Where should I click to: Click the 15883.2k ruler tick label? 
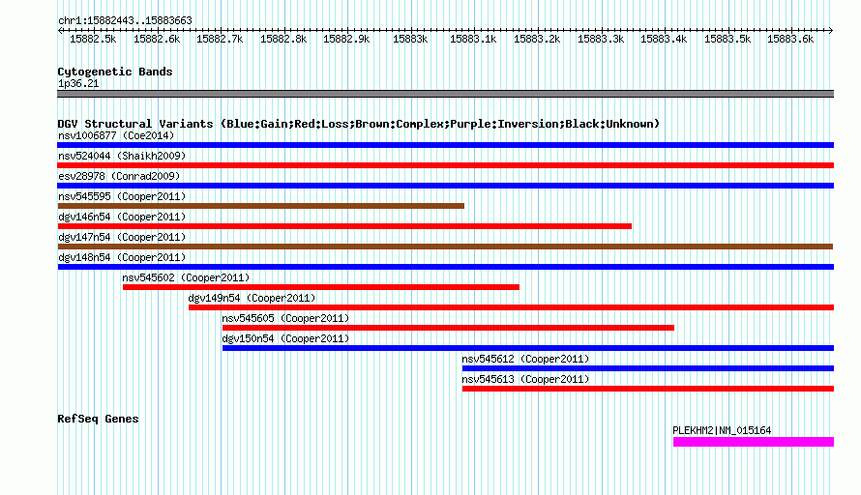pyautogui.click(x=537, y=39)
